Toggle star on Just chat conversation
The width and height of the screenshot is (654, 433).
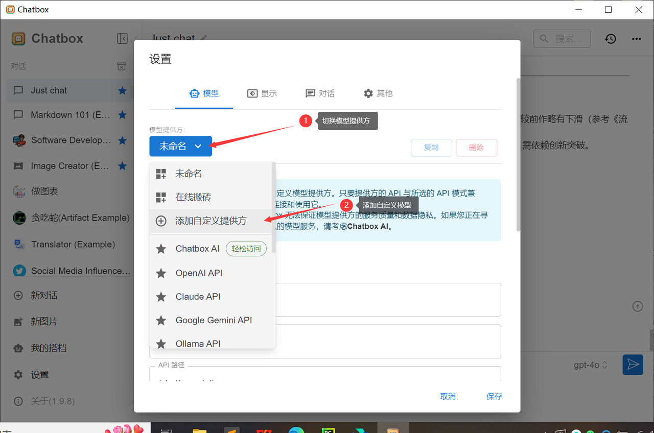(122, 90)
